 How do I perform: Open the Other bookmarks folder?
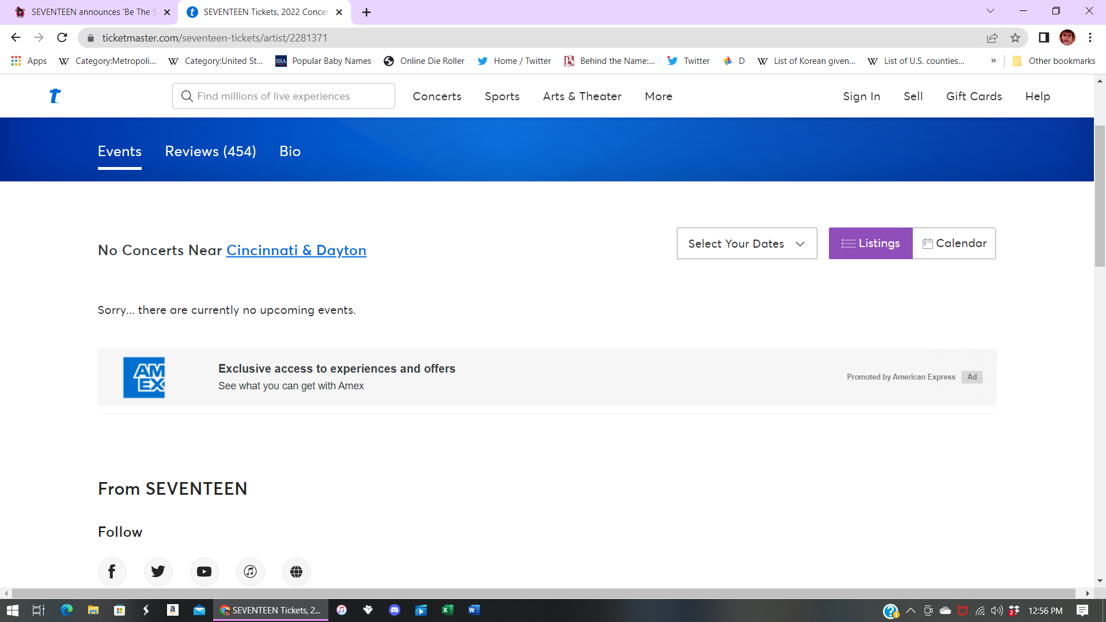coord(1054,61)
